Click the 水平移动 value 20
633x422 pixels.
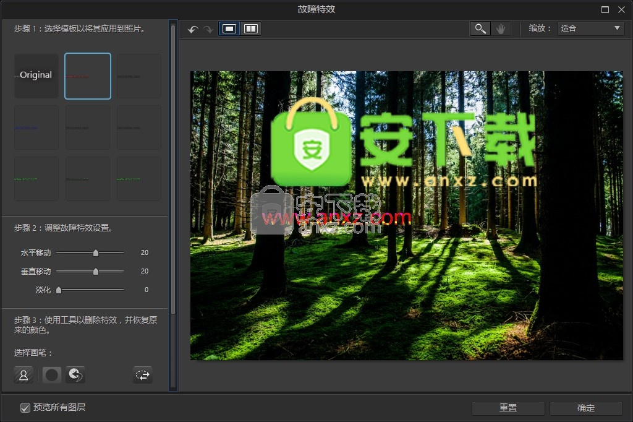[x=145, y=252]
